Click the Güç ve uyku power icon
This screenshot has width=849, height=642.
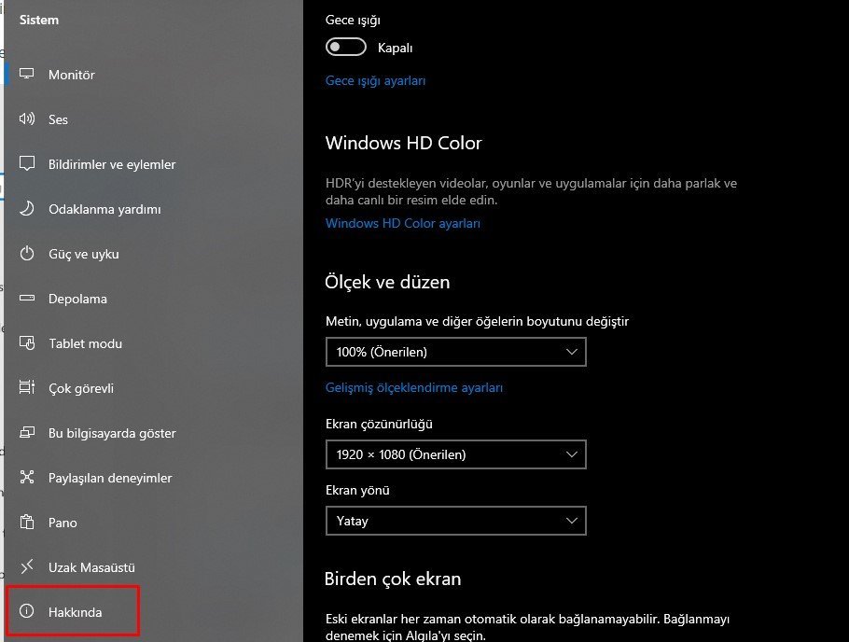[x=26, y=254]
